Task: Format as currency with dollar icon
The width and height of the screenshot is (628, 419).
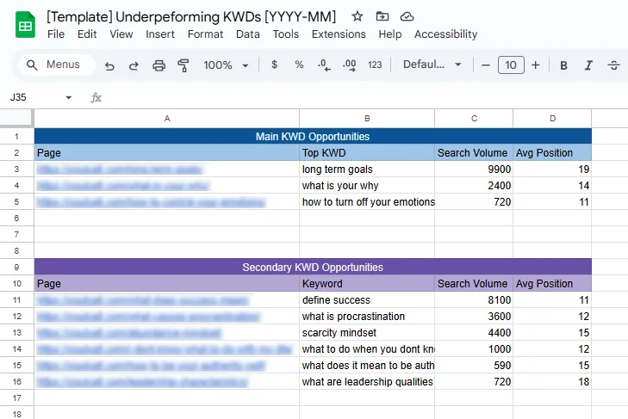Action: (274, 65)
